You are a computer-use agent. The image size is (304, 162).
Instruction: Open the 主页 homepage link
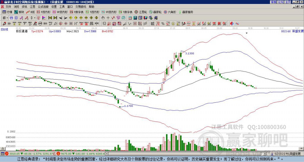click(288, 2)
